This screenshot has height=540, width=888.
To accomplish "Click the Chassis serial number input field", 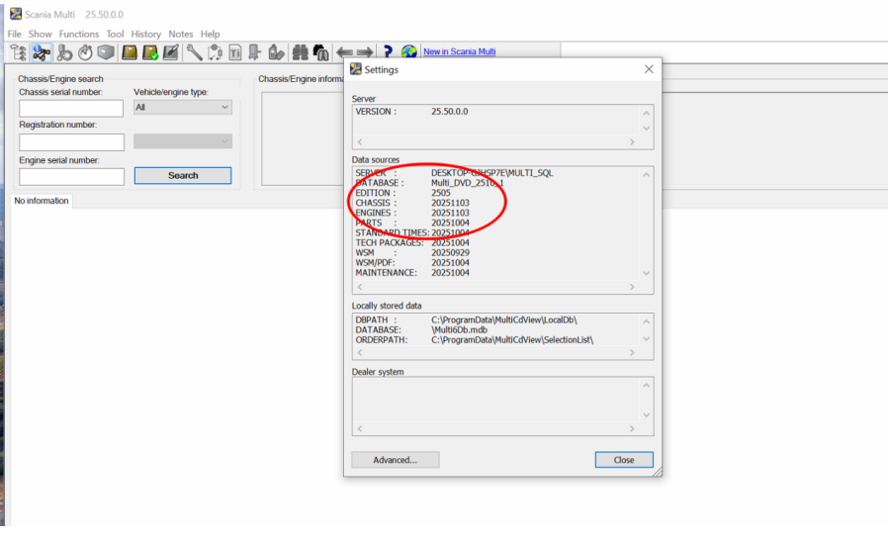I will (x=71, y=108).
